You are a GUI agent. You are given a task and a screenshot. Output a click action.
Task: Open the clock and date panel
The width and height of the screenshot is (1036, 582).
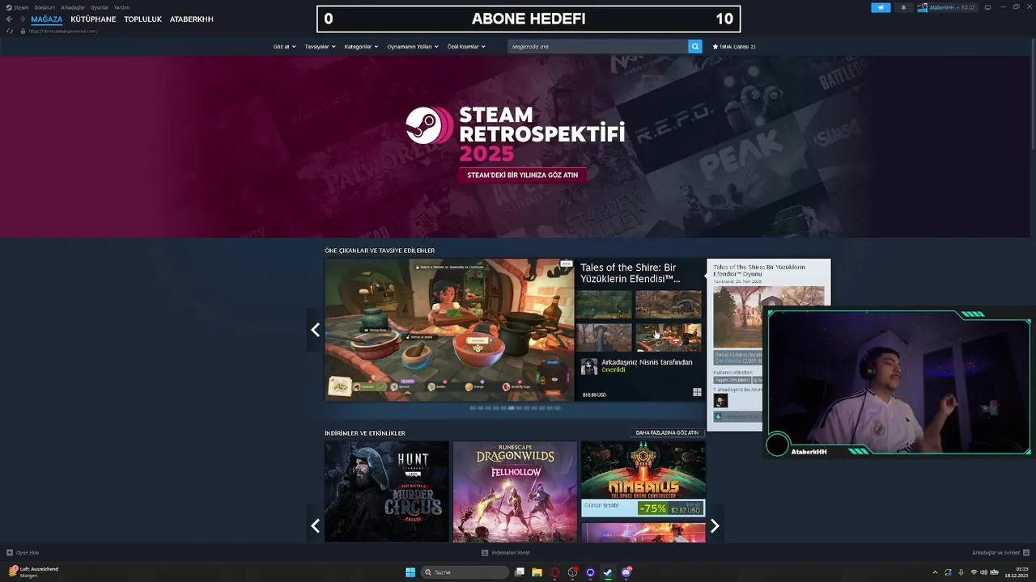click(x=1017, y=572)
